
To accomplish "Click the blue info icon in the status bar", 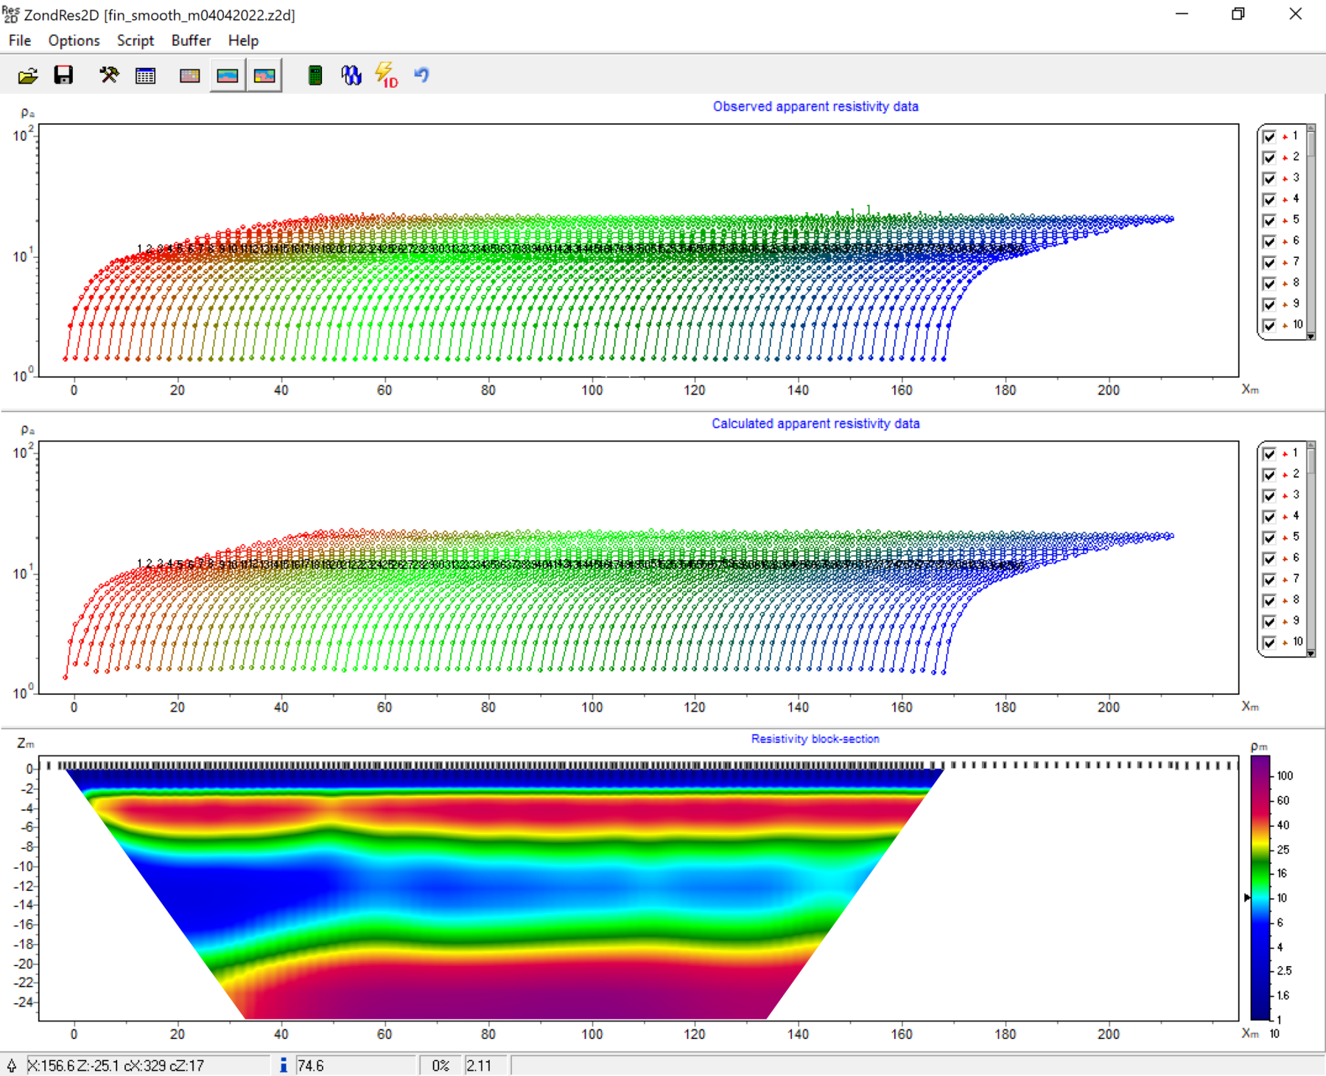I will [283, 1065].
